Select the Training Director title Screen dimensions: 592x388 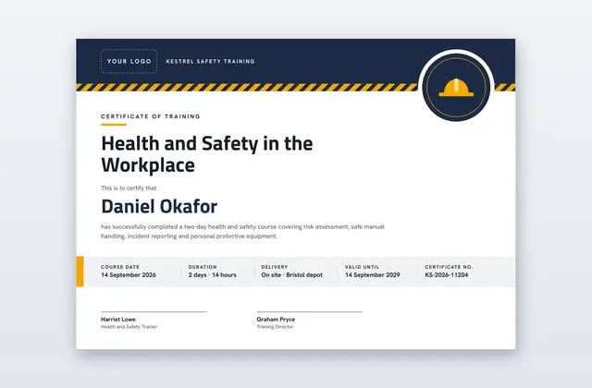(x=275, y=327)
